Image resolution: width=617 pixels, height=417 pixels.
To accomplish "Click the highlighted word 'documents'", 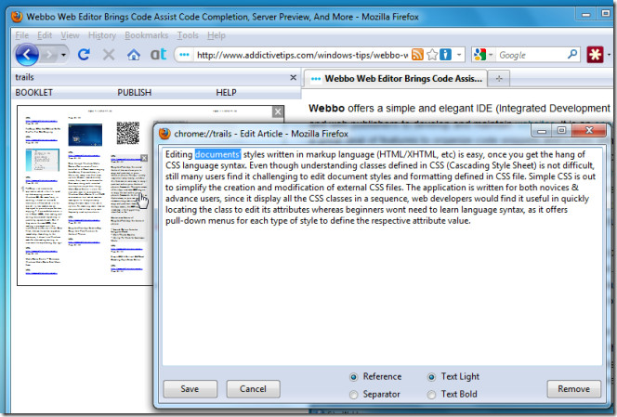I will (217, 154).
